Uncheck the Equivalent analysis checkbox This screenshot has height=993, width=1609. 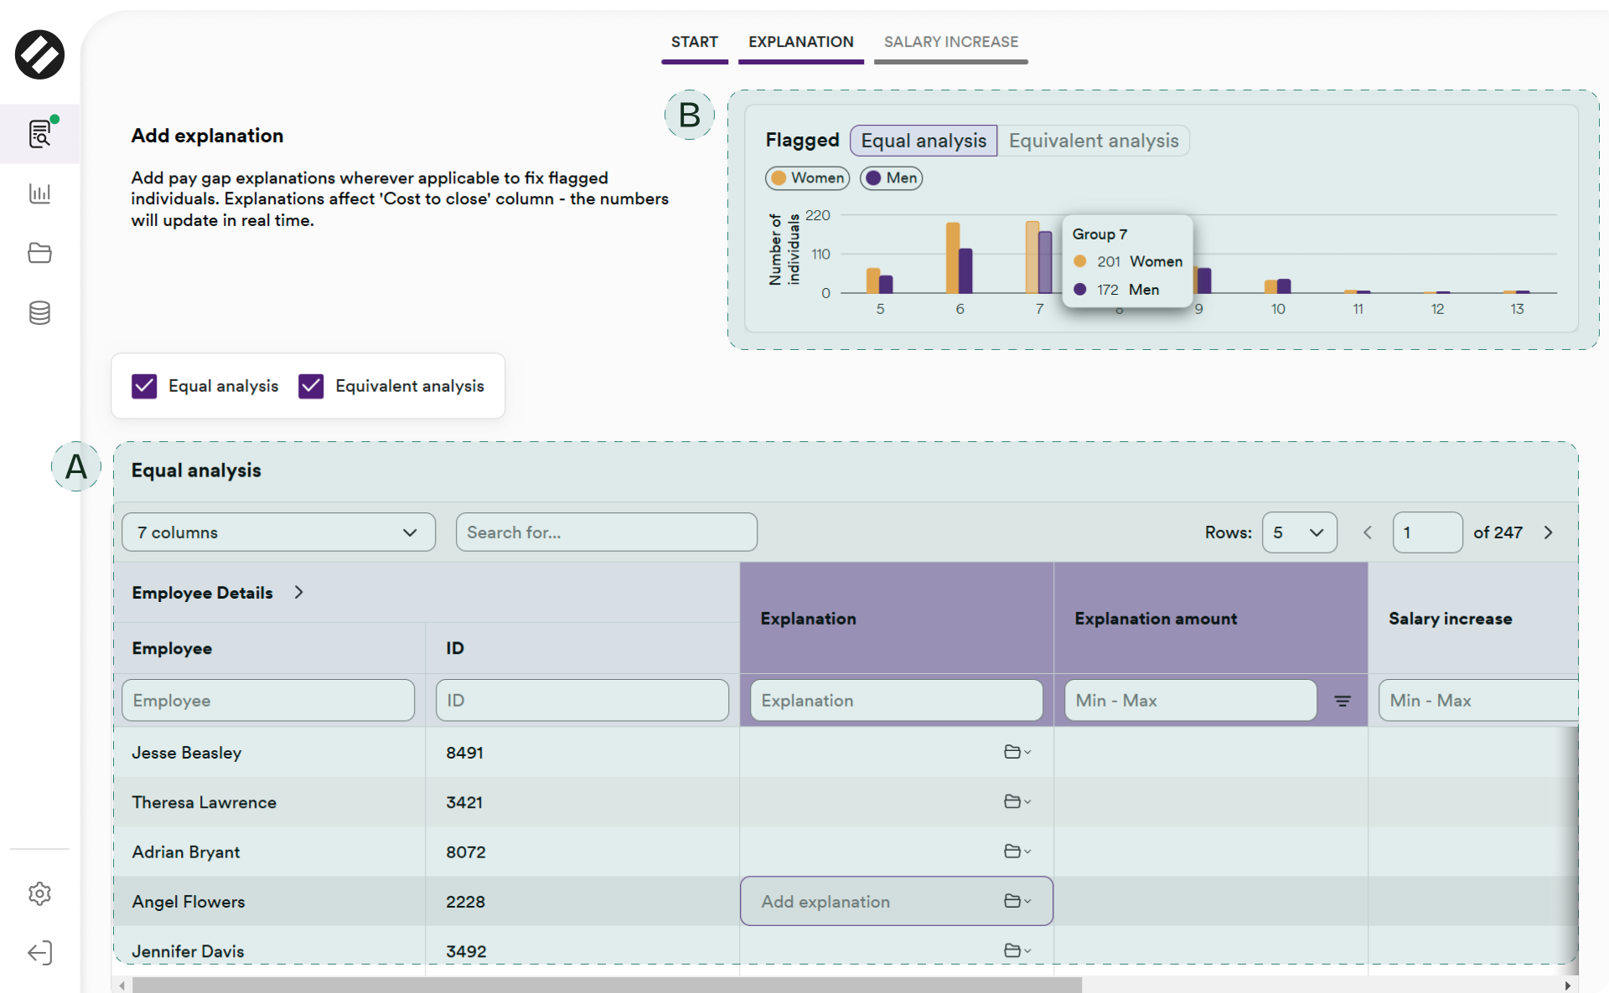pyautogui.click(x=311, y=386)
